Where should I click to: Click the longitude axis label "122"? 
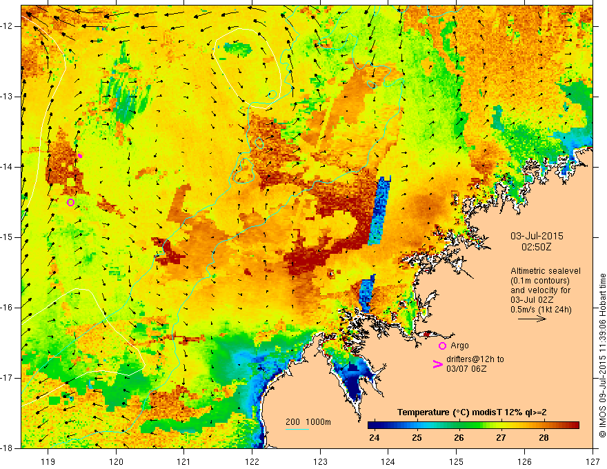tap(252, 461)
